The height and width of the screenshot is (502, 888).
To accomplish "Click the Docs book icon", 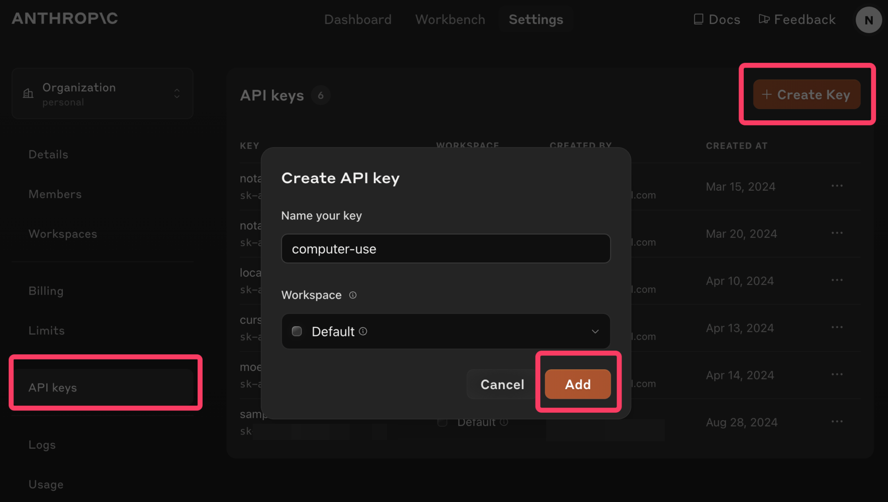I will 698,19.
